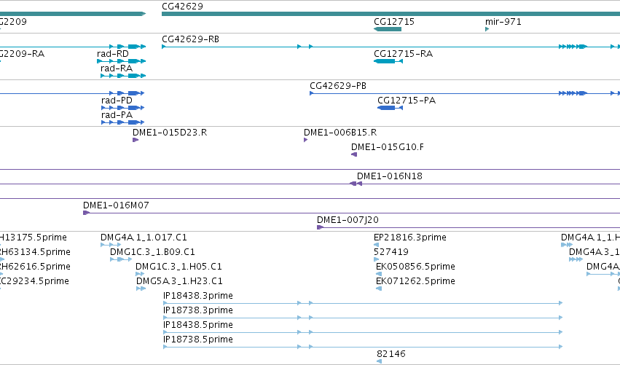
Task: Click the DME1-015D23.R marker
Action: 136,140
